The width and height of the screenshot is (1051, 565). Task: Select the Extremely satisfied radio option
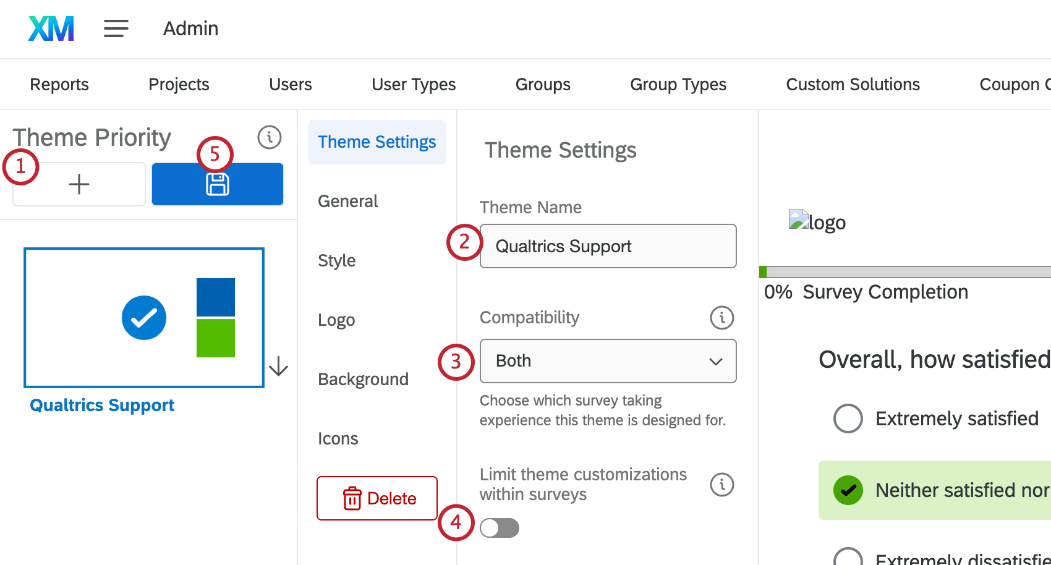(848, 418)
